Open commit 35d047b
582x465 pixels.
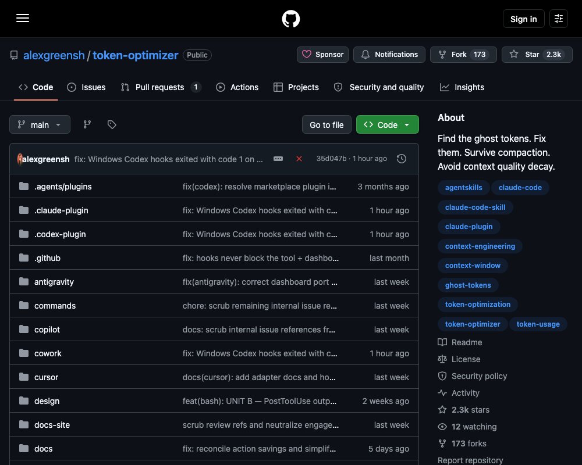coord(331,159)
